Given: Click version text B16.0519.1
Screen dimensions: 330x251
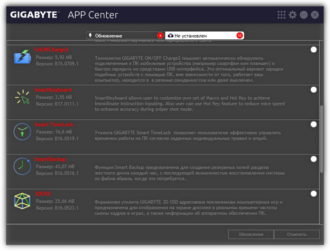Looking at the screenshot, I should click(66, 139).
